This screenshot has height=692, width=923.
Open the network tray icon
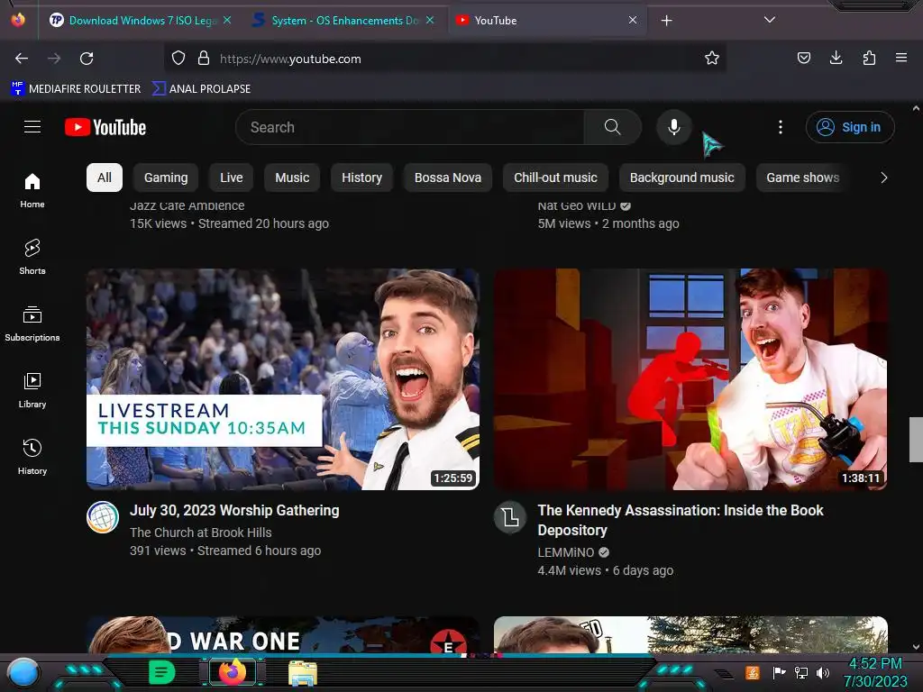coord(800,672)
